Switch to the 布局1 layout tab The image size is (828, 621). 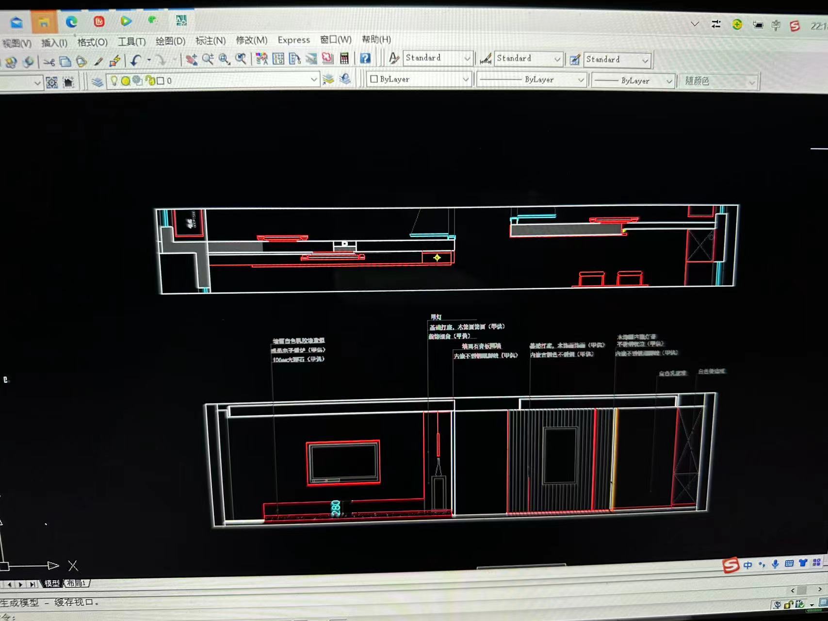[x=76, y=583]
